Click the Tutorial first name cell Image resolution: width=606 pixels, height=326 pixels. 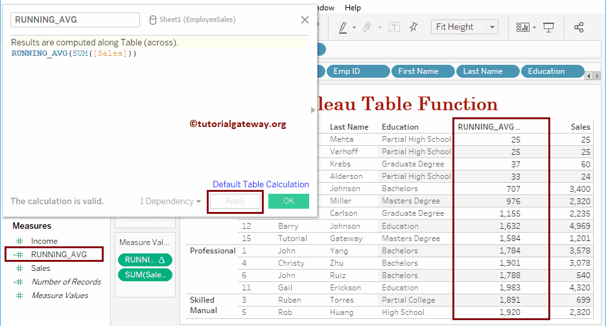tap(292, 239)
